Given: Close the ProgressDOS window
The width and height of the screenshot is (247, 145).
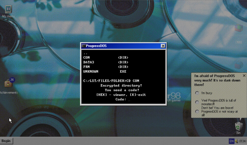Looking at the screenshot, I should [x=163, y=46].
